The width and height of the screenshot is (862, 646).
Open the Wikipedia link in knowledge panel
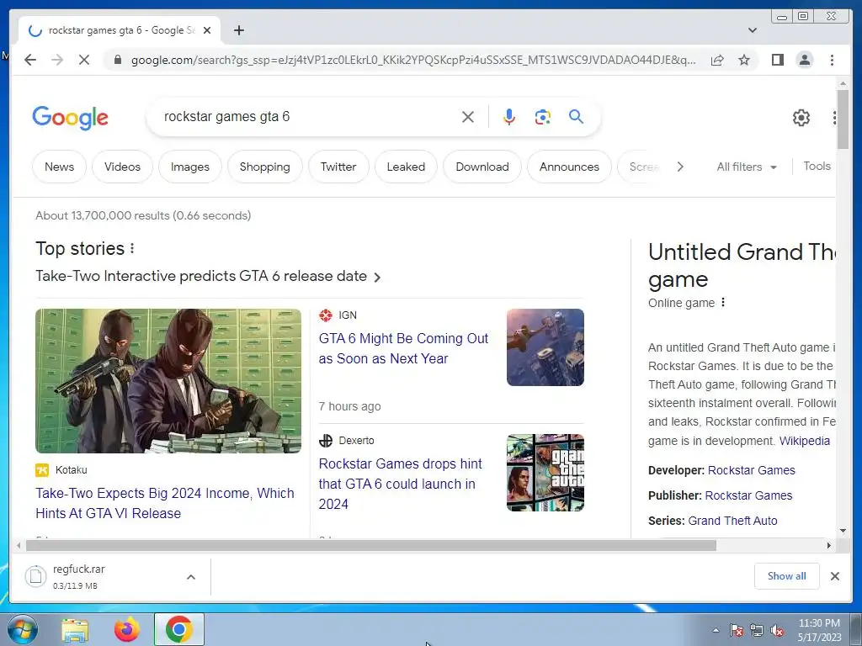click(x=805, y=441)
